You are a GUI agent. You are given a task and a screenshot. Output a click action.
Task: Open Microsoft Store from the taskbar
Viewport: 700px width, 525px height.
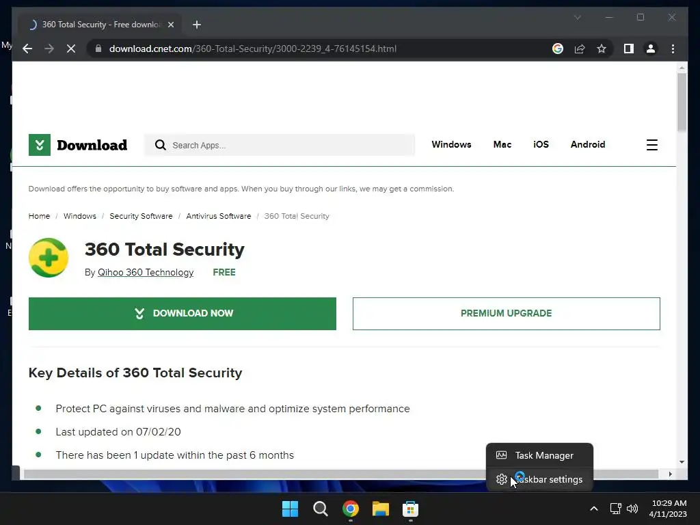[410, 509]
